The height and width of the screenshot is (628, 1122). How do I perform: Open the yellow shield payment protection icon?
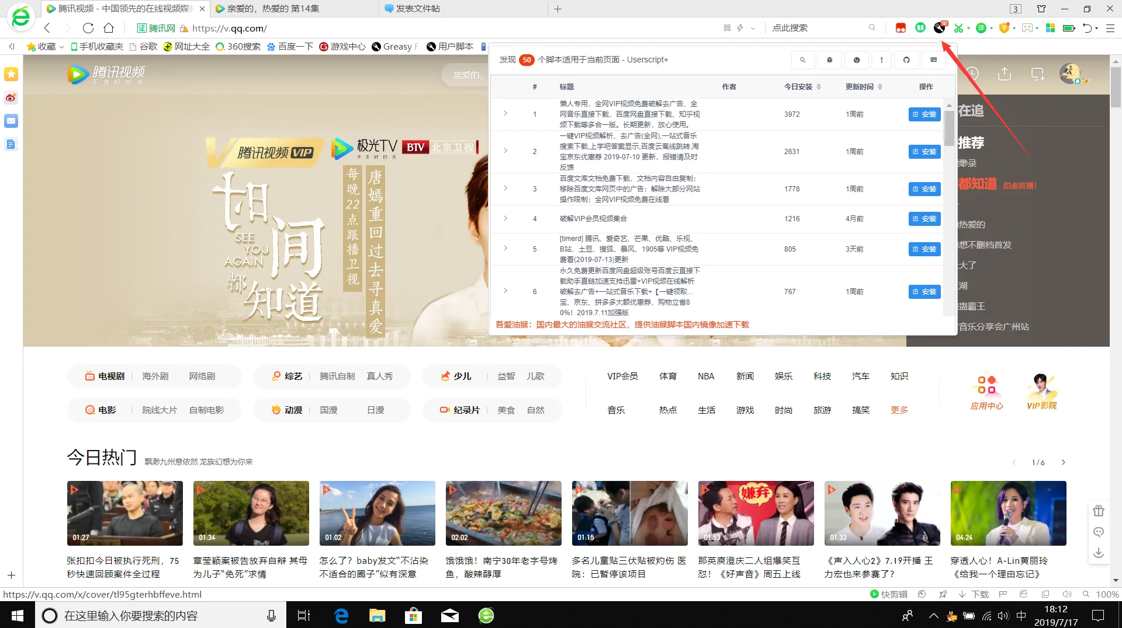1004,27
